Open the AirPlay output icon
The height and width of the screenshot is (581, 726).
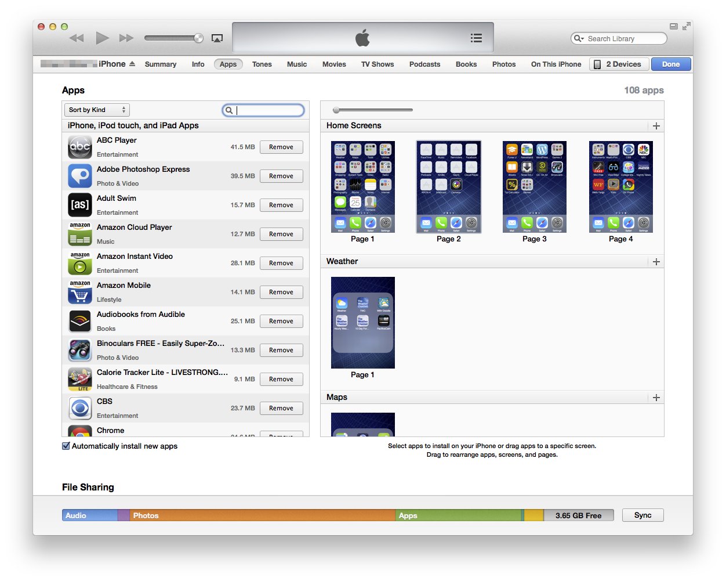[217, 38]
